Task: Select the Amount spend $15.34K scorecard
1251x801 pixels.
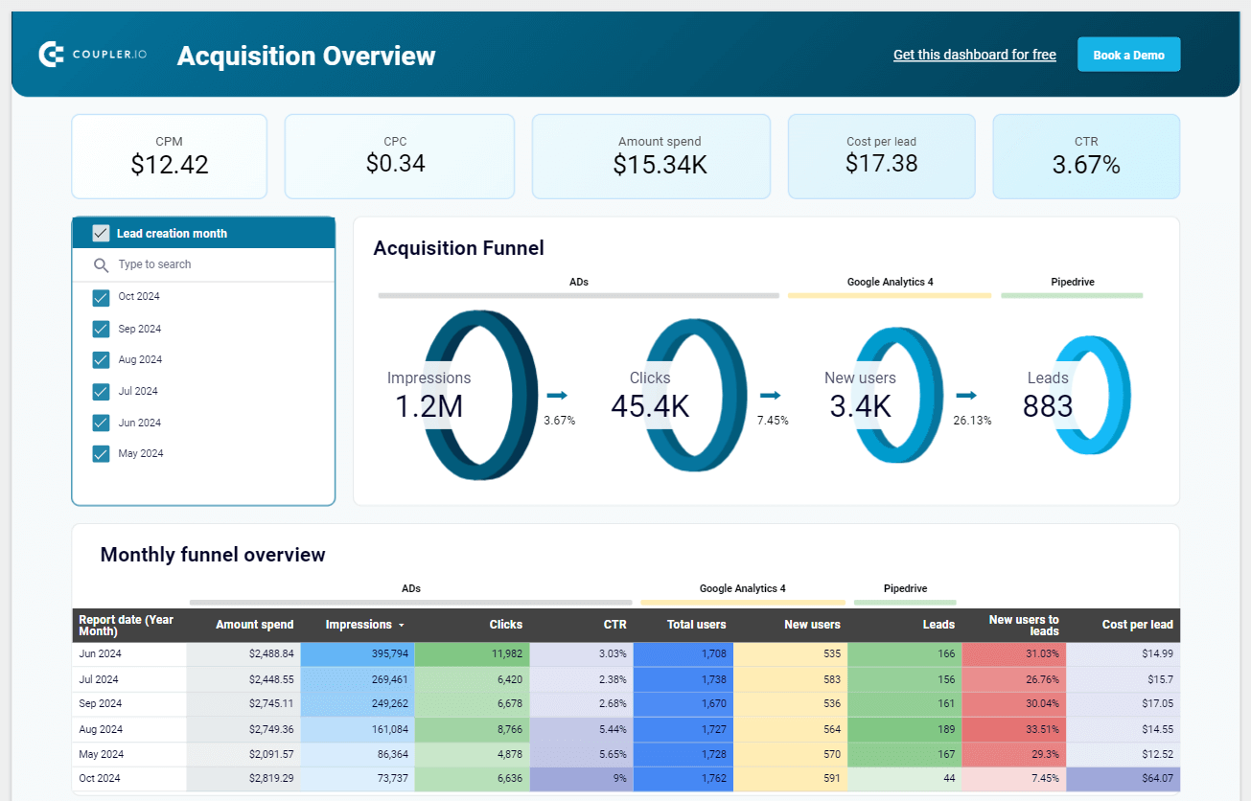Action: [651, 156]
